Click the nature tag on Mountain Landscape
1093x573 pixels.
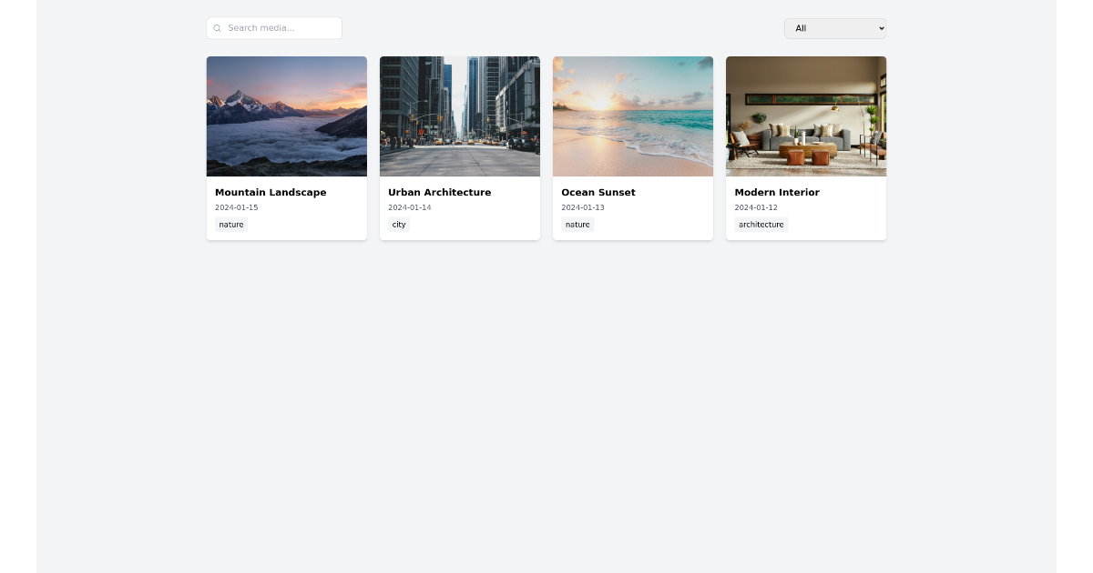click(x=230, y=225)
